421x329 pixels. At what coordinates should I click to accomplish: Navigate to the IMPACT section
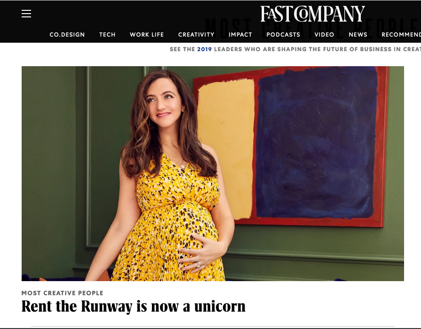tap(240, 35)
